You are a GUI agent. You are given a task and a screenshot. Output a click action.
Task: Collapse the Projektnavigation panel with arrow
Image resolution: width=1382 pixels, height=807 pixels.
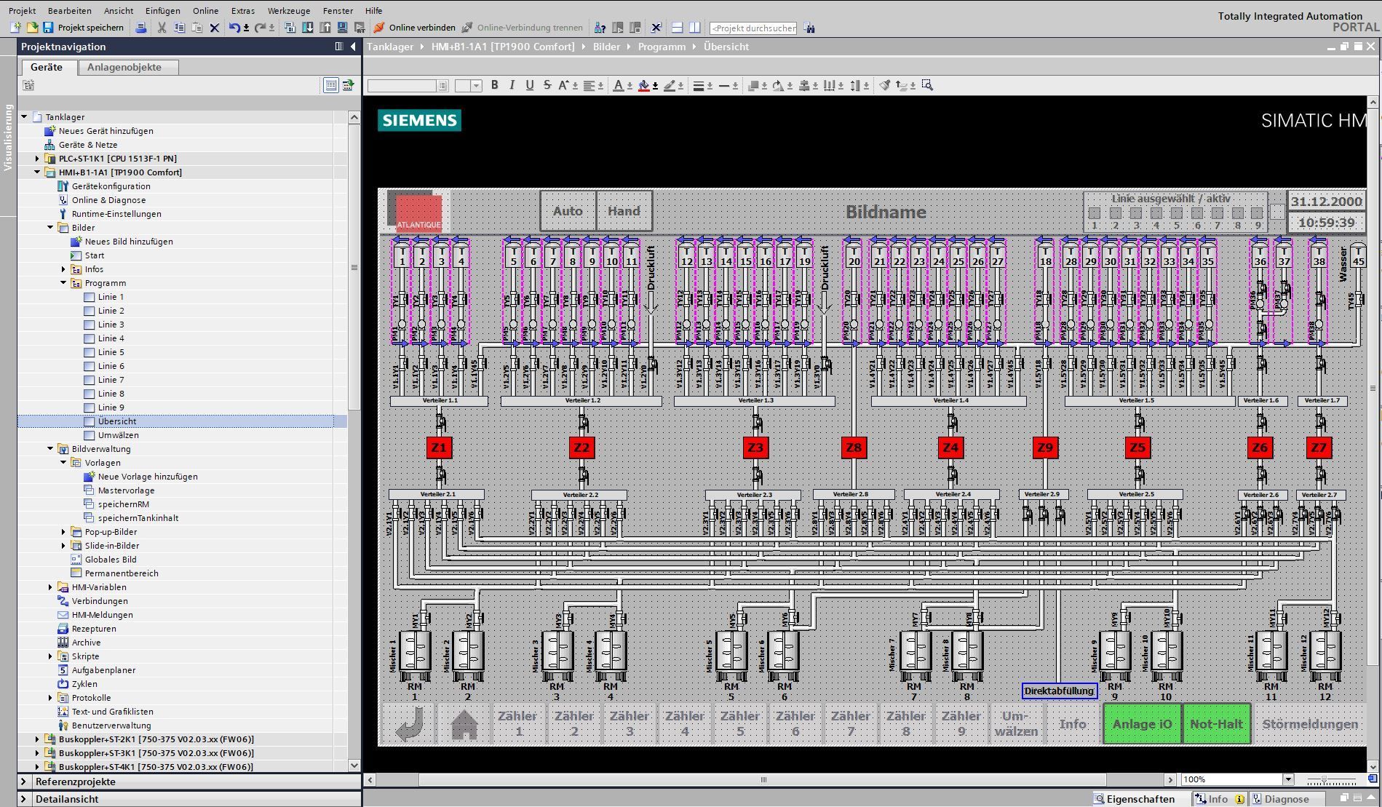point(354,47)
